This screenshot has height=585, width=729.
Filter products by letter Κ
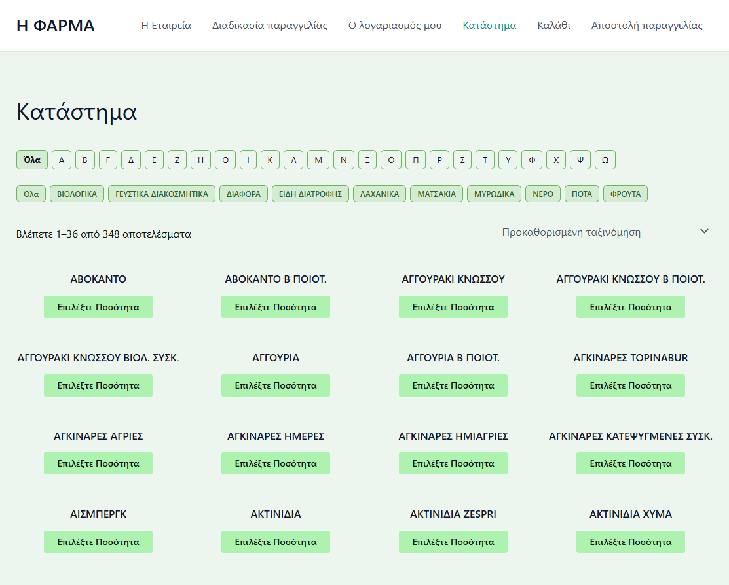270,160
